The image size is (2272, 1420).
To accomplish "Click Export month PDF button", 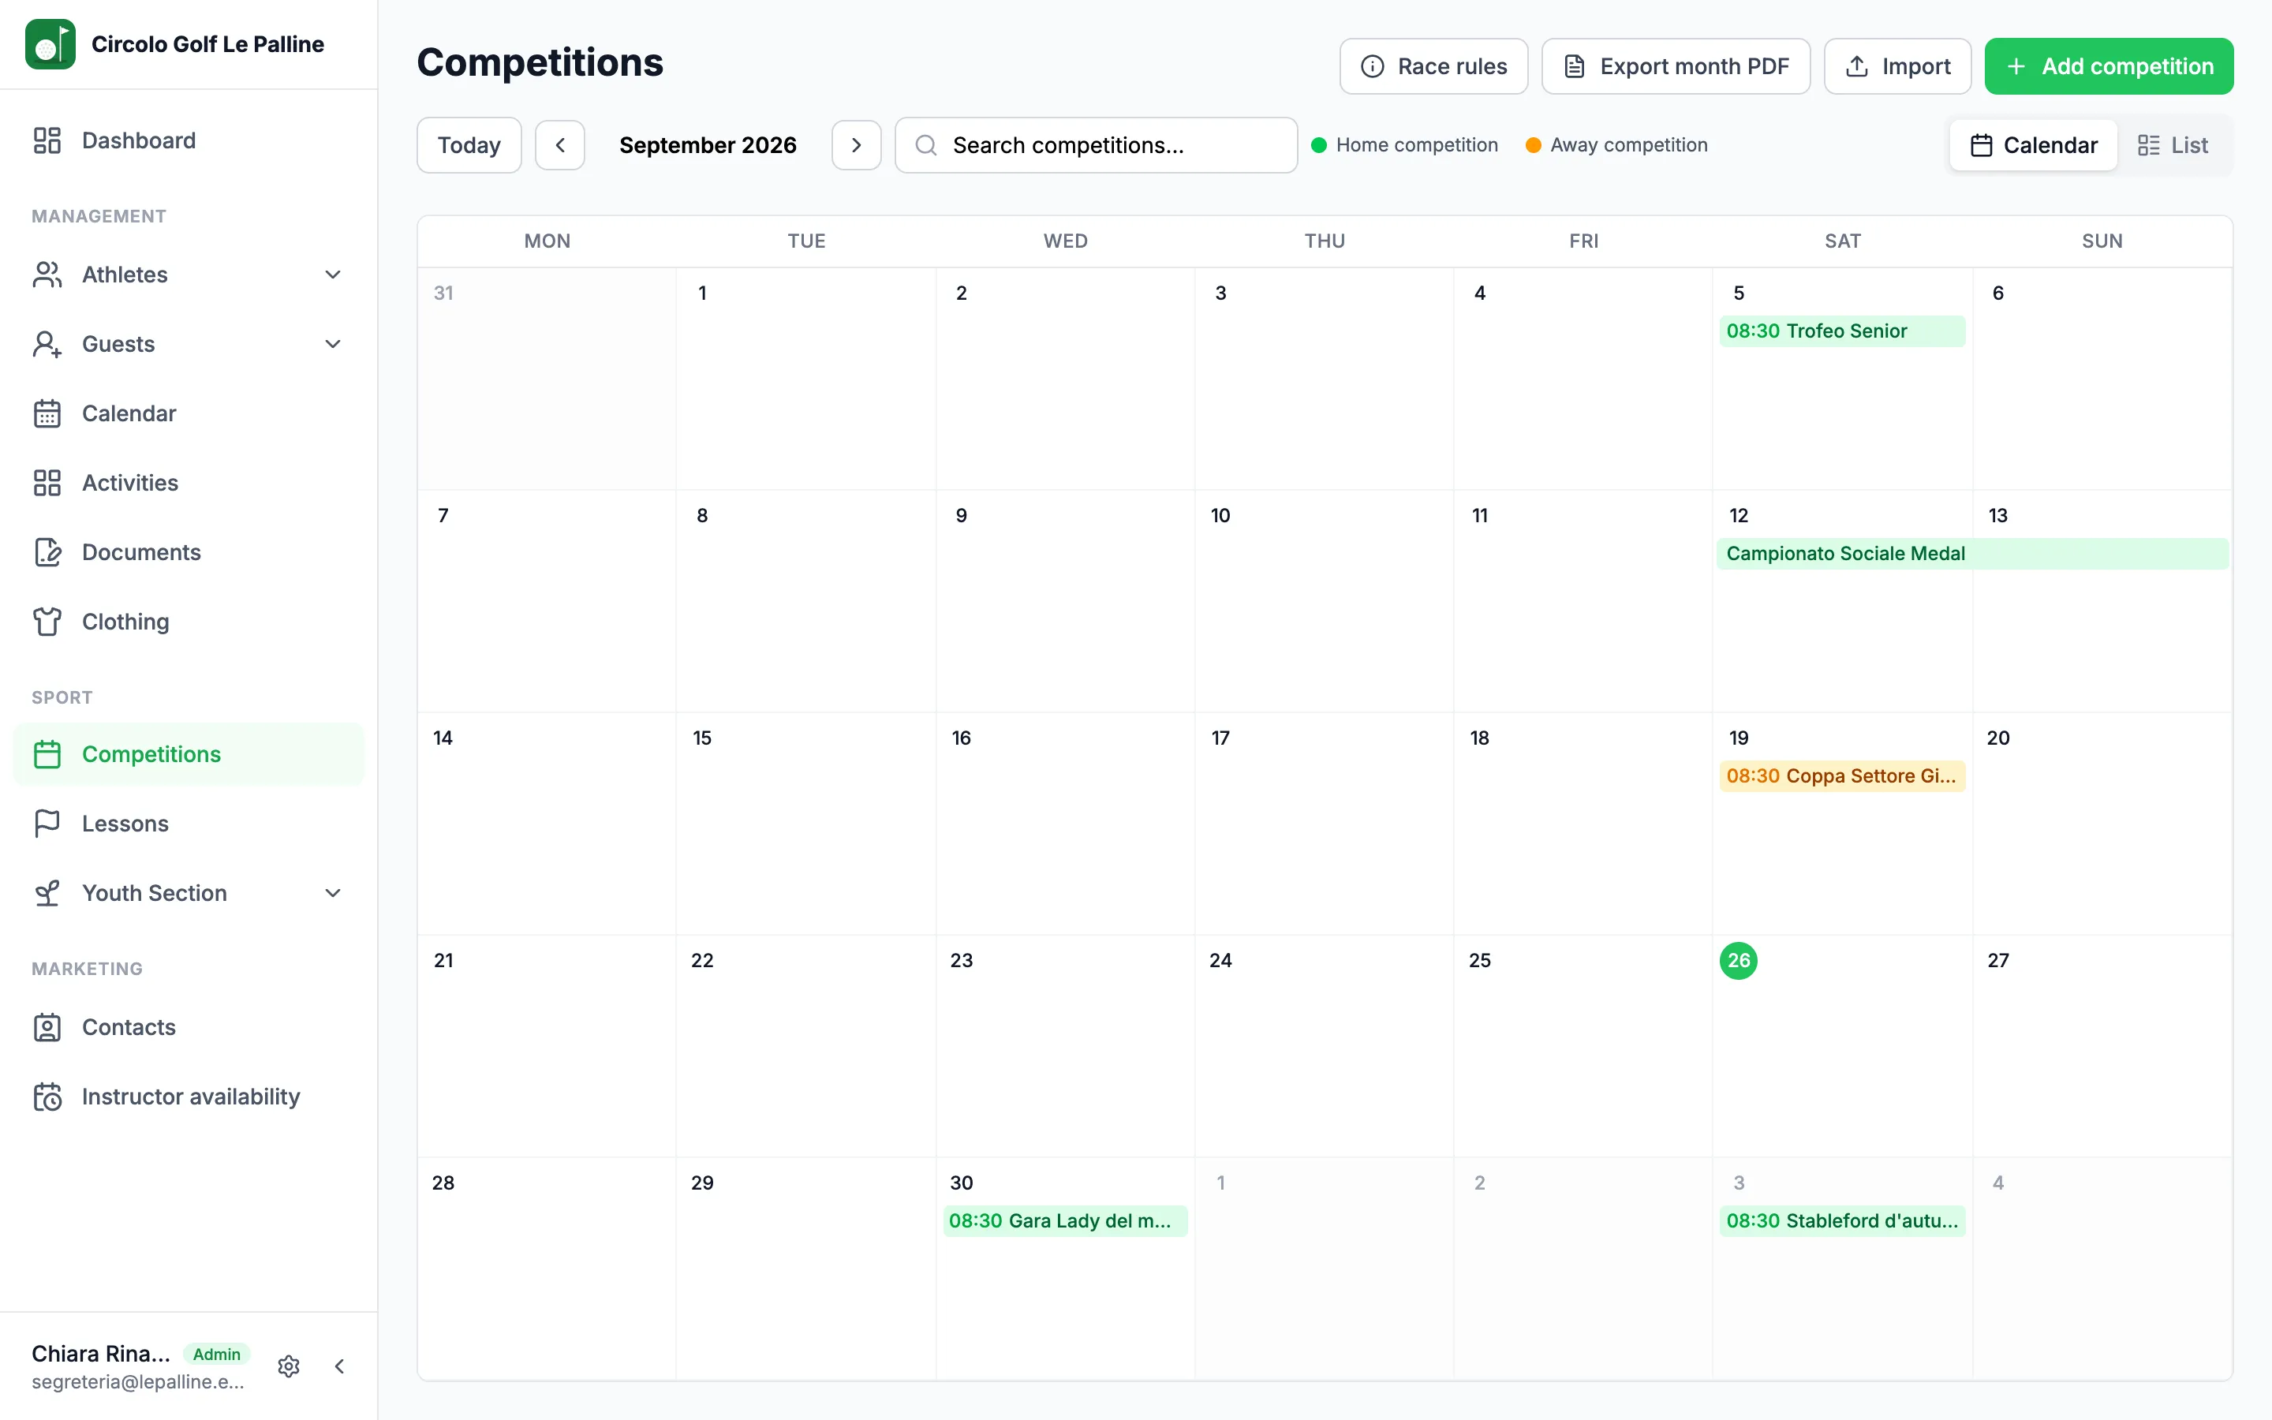I will [1676, 65].
